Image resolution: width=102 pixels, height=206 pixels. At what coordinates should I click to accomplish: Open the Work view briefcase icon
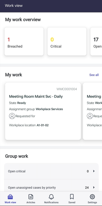(x=10, y=197)
